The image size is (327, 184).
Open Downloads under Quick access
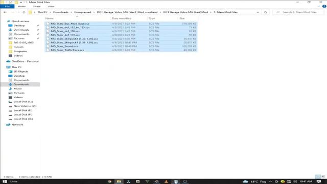tap(21, 30)
